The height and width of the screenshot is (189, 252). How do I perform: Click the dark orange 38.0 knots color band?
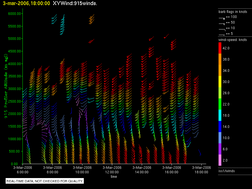coord(220,59)
